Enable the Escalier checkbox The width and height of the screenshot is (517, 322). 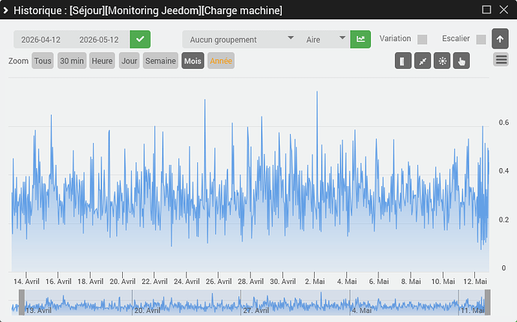pos(481,40)
